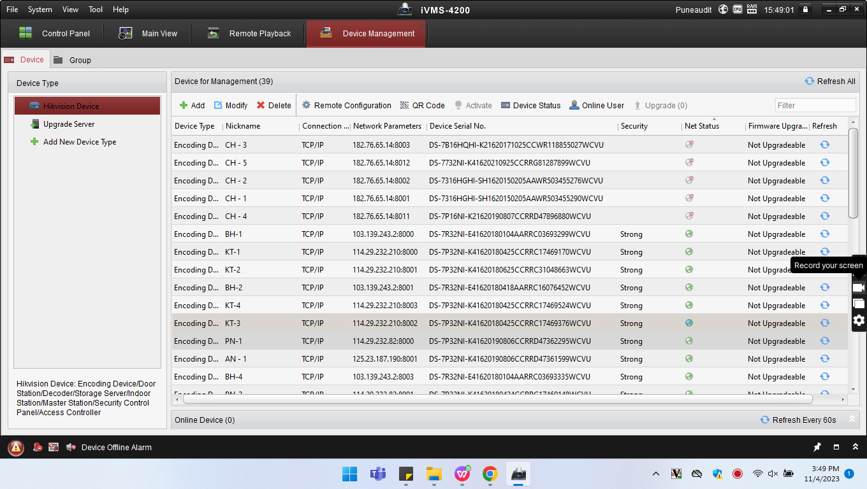The width and height of the screenshot is (867, 489).
Task: Click the Filter input field
Action: point(815,106)
